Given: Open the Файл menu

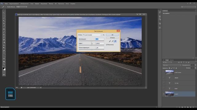Looking at the screenshot, I should point(6,4).
